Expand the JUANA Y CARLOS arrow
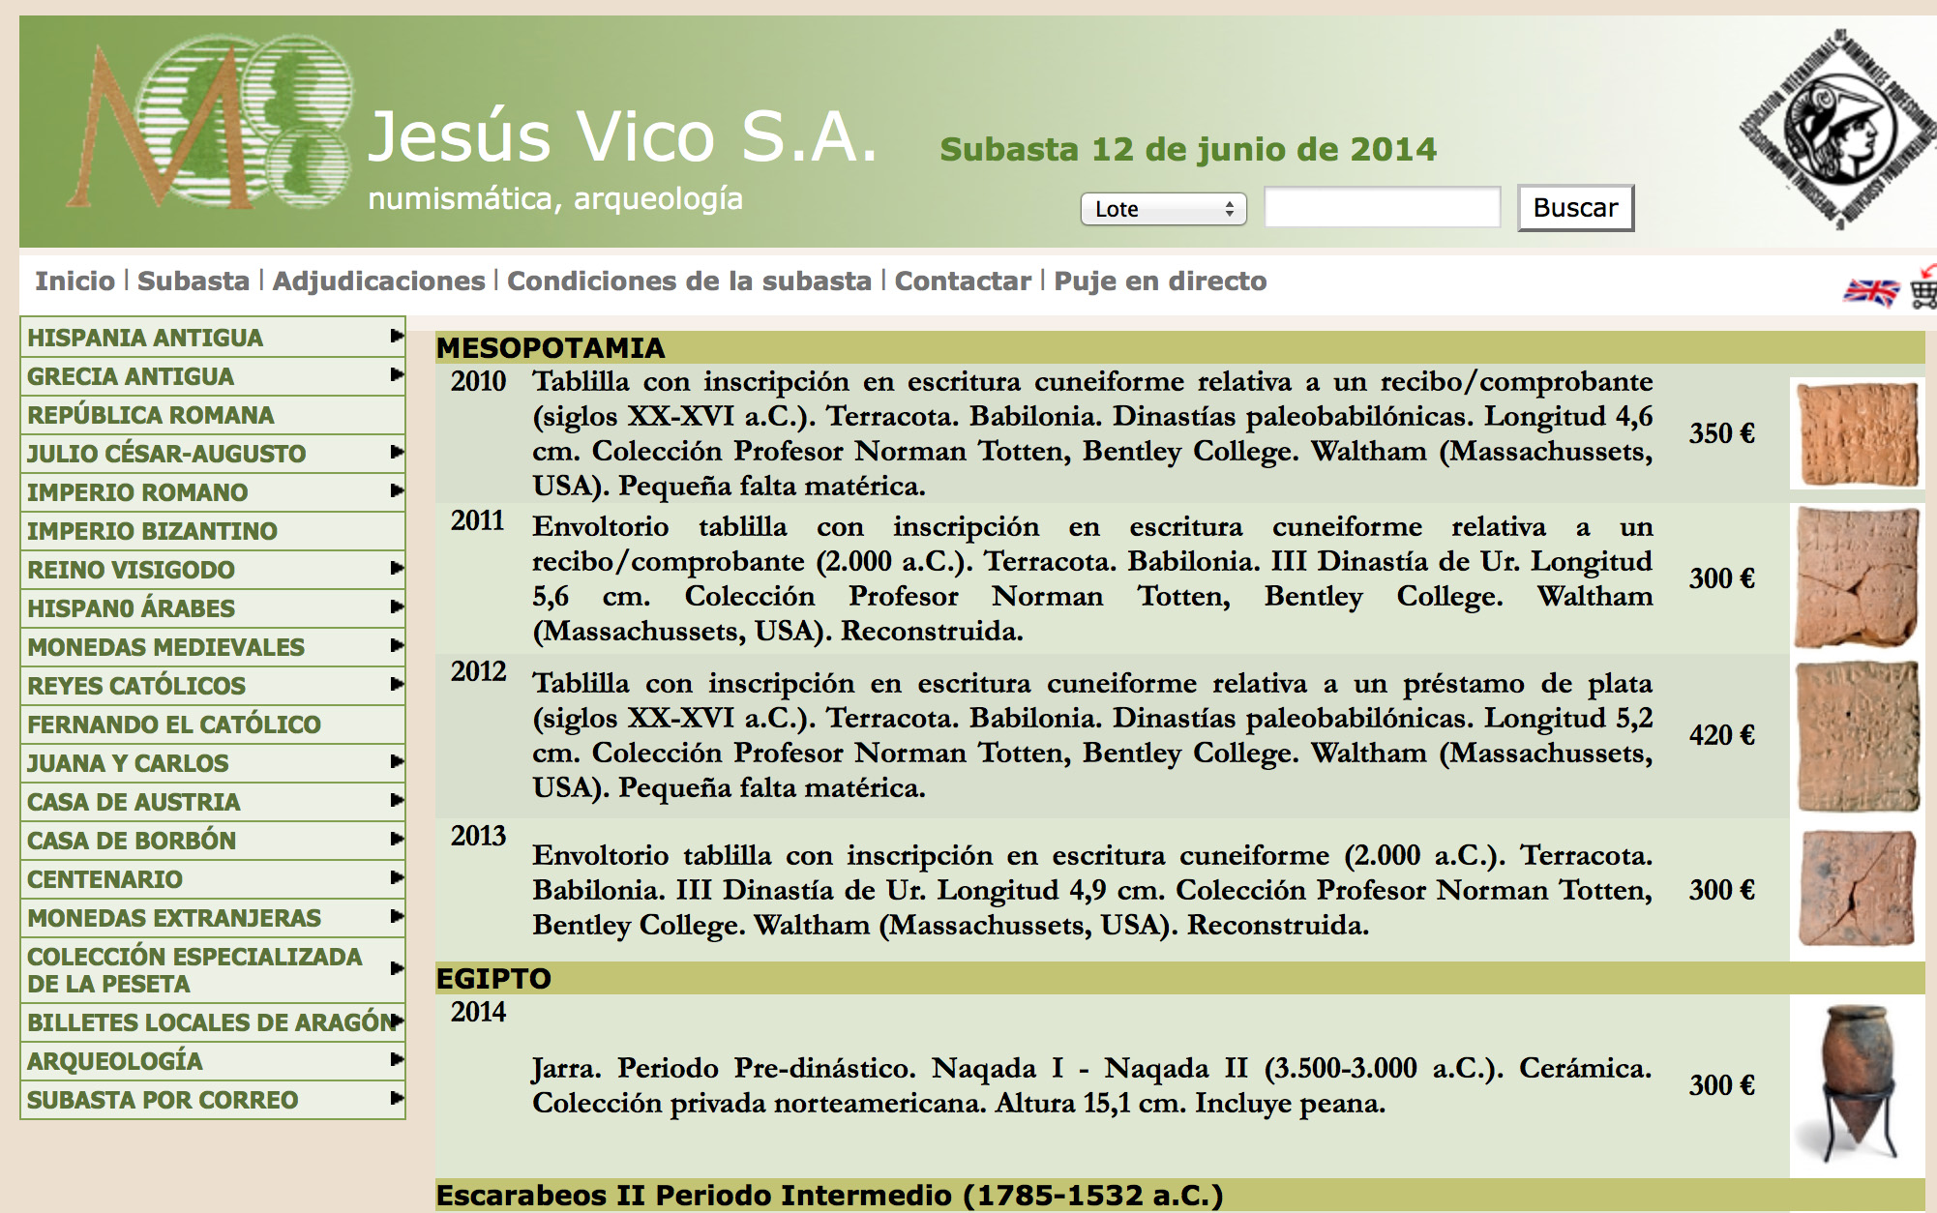The image size is (1937, 1213). point(396,761)
